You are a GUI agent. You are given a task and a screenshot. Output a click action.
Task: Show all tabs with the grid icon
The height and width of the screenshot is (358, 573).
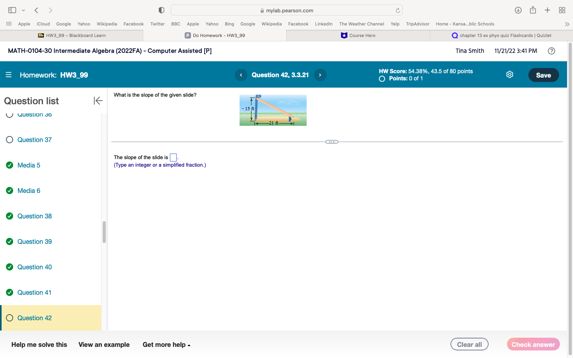[x=562, y=10]
